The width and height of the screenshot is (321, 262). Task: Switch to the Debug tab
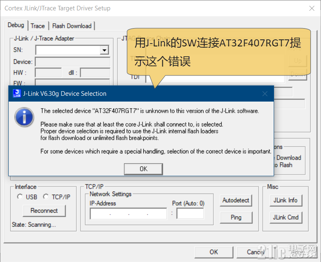pyautogui.click(x=16, y=25)
